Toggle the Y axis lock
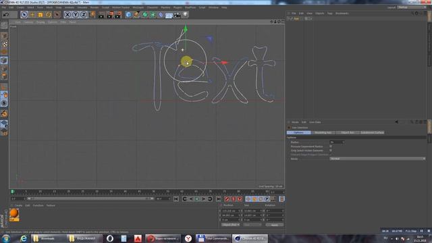The width and height of the screenshot is (432, 243). (76, 15)
